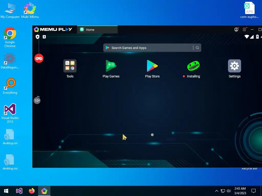The image size is (262, 196).
Task: Click the letter A status bar icon
Action: point(44,37)
